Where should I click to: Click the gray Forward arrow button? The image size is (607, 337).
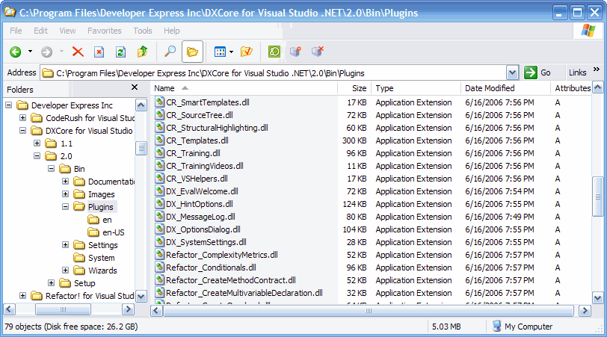47,52
